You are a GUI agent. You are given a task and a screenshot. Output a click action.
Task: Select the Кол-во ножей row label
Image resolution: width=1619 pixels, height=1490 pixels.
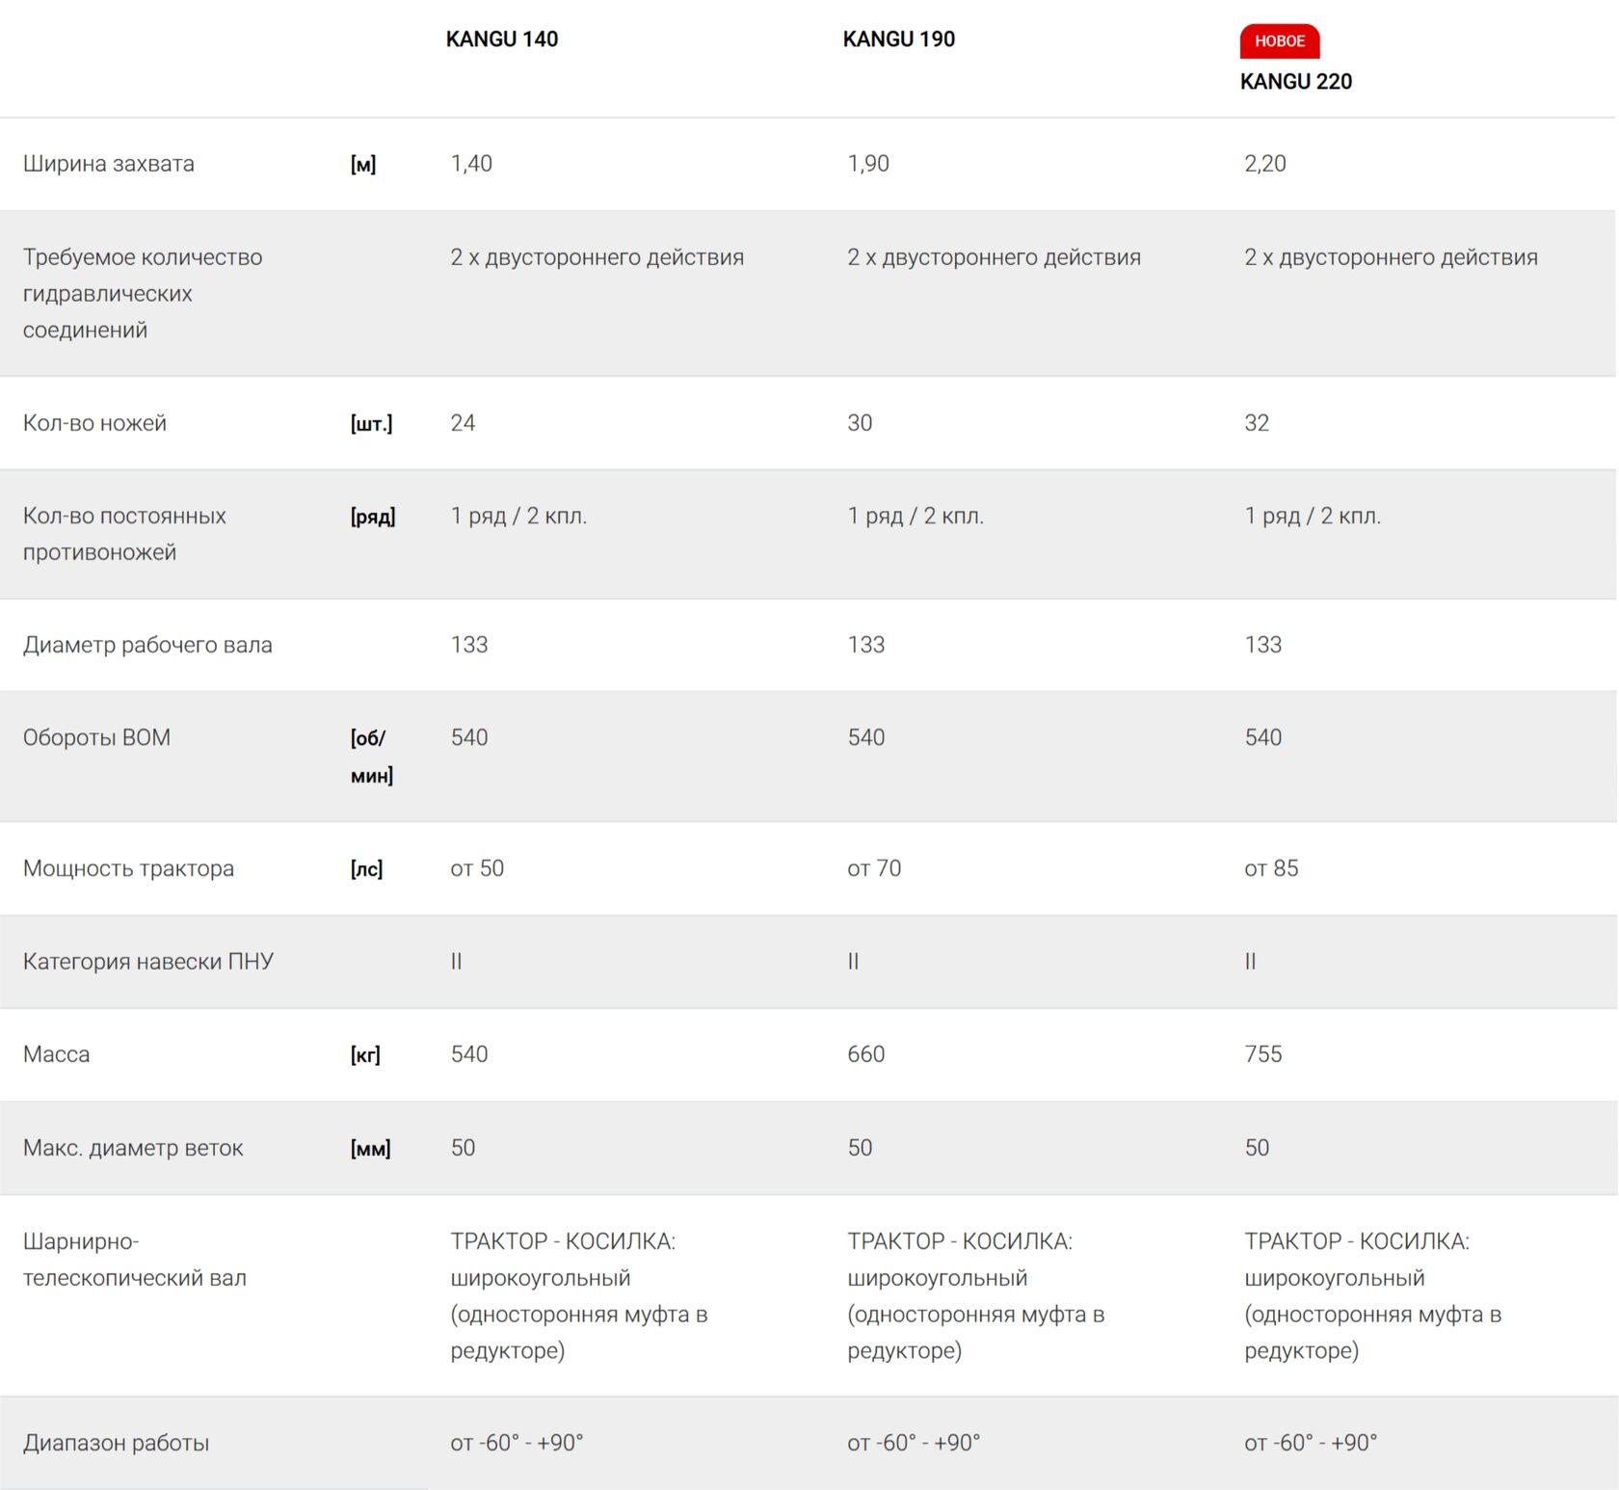(x=94, y=423)
